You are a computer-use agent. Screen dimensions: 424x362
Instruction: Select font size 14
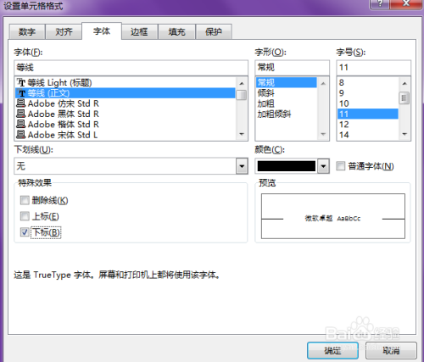[368, 135]
